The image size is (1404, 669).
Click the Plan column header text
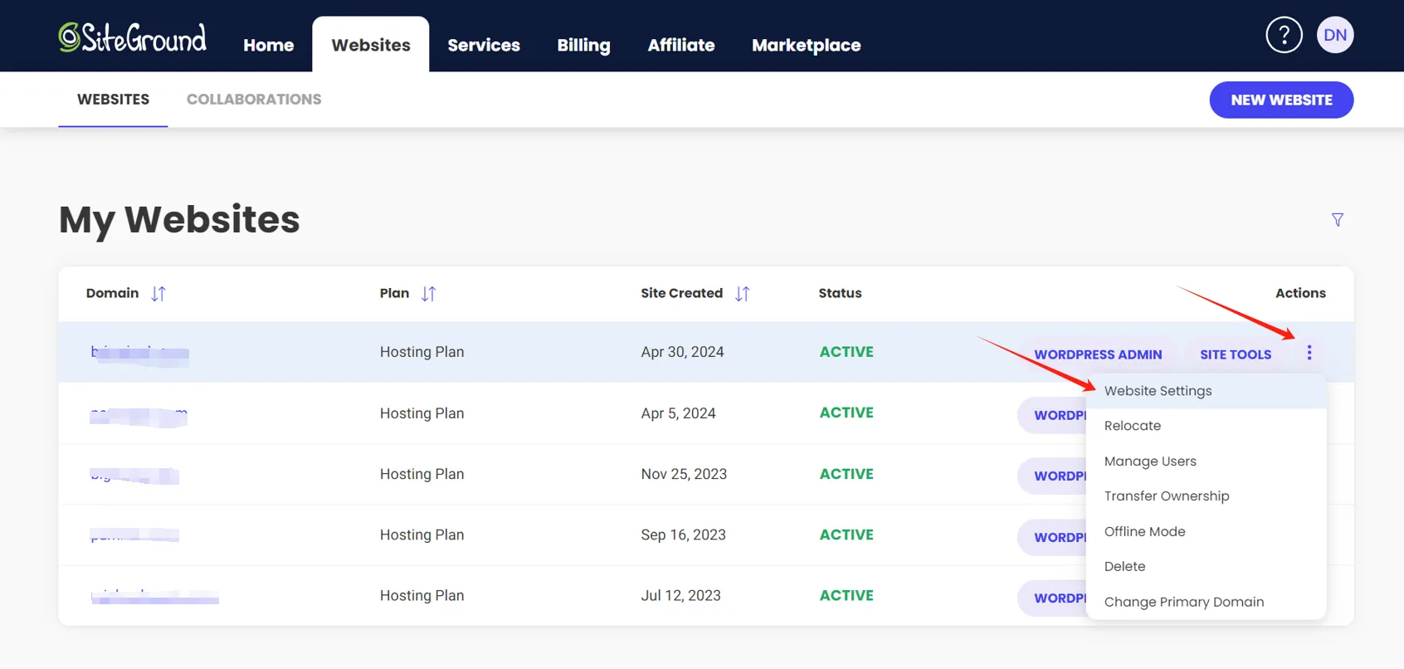(394, 293)
